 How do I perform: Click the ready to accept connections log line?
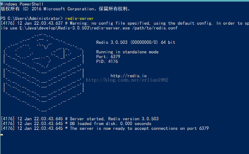105,128
